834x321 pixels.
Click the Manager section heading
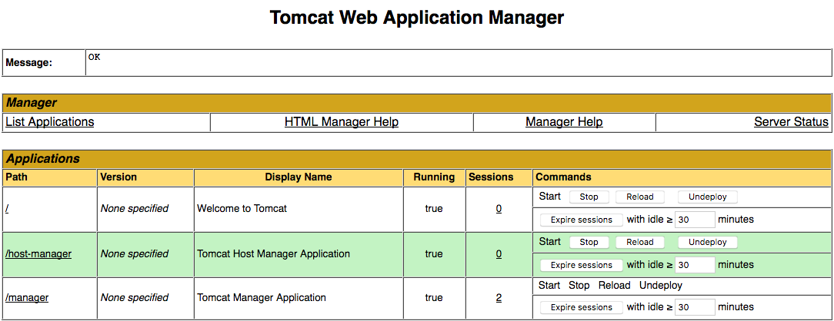point(32,103)
